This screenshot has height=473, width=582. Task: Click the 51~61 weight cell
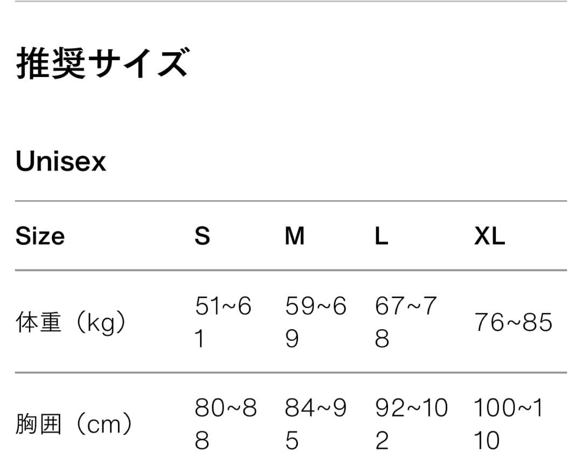(x=223, y=323)
